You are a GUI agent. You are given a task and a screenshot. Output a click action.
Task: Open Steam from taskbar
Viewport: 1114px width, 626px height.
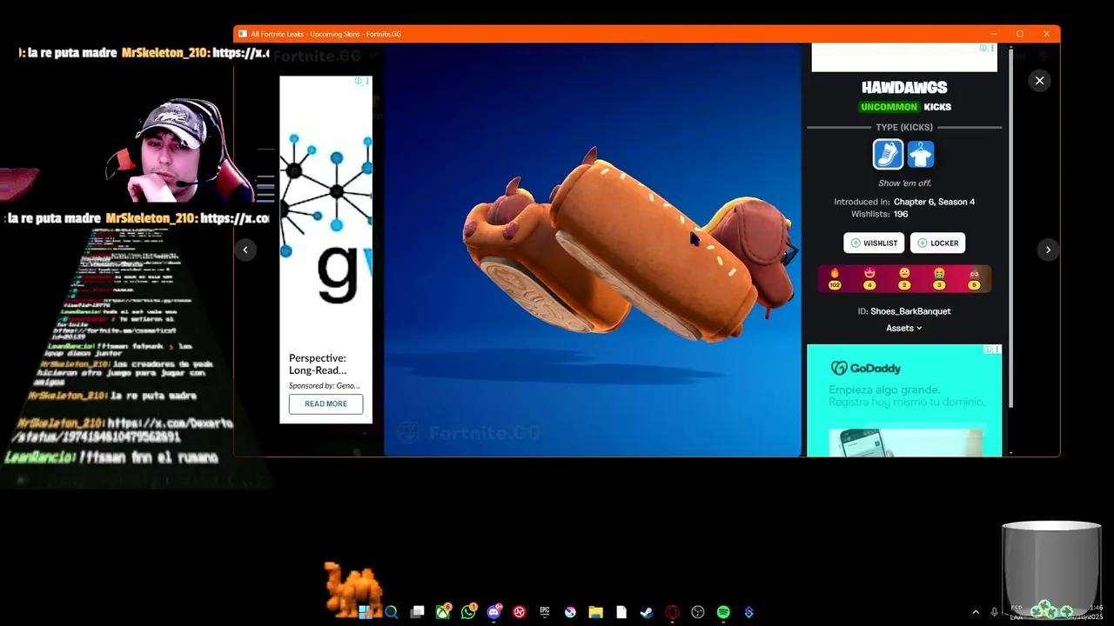pyautogui.click(x=647, y=612)
